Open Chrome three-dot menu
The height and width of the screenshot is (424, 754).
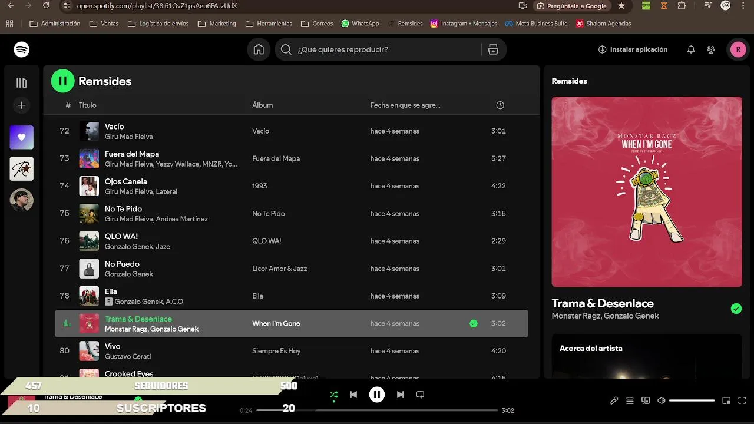(x=744, y=6)
